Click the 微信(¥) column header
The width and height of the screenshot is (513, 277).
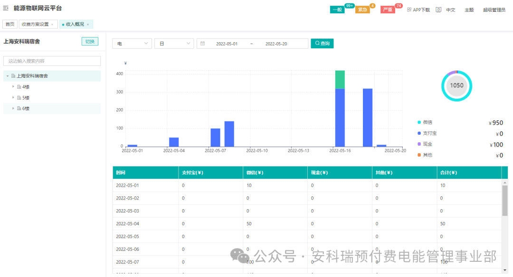(275, 173)
